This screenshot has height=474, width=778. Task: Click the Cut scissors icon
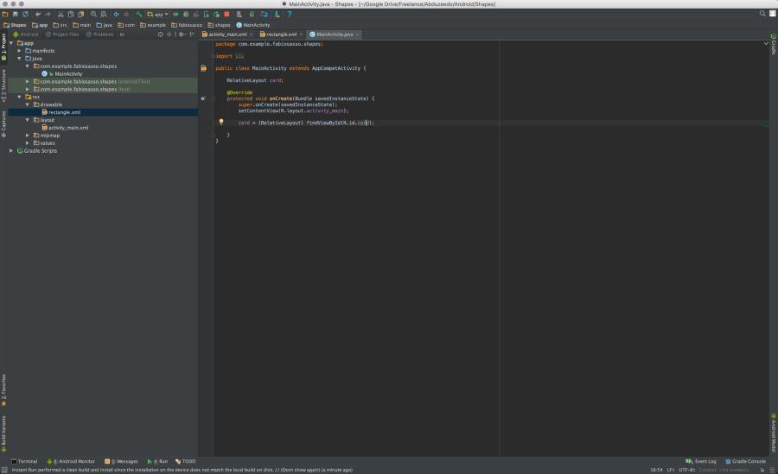(x=61, y=15)
